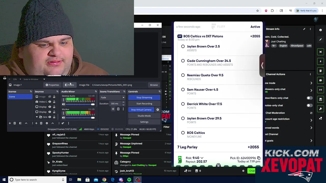Open the wrench tools sidebar panel
326x183 pixels.
click(x=320, y=109)
